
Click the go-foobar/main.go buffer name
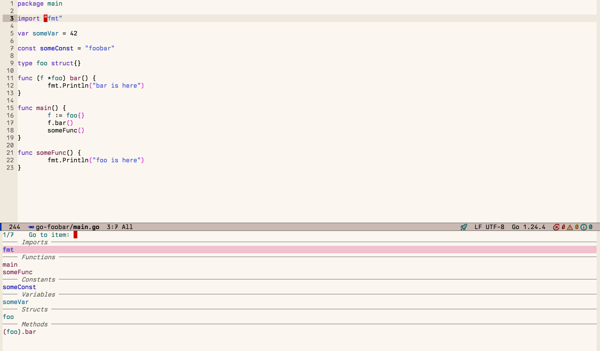[68, 227]
